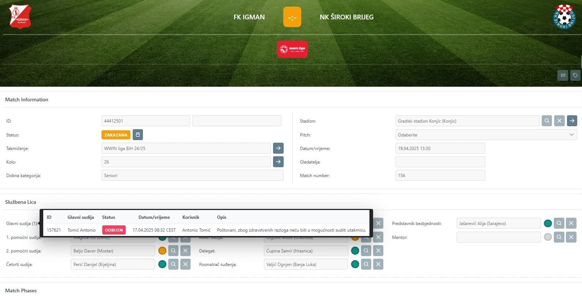Search for a Delegat official
This screenshot has height=296, width=582.
[366, 251]
